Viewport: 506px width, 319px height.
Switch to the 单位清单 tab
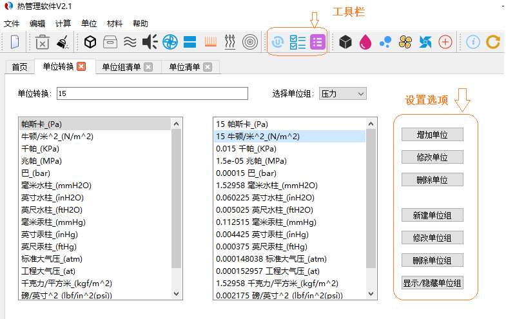[184, 67]
